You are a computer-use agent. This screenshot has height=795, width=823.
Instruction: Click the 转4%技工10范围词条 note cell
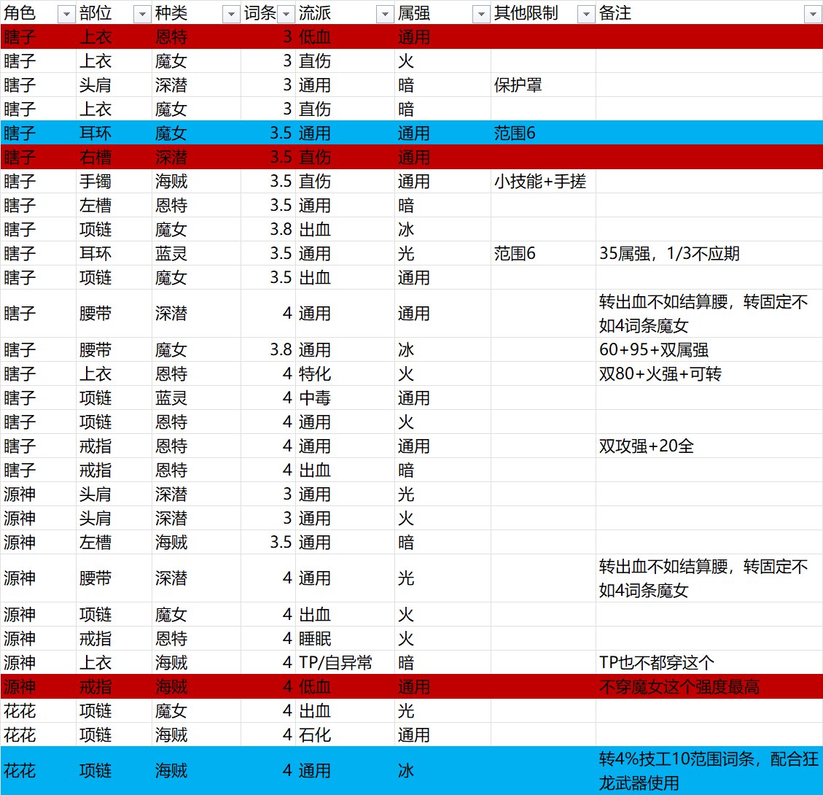[709, 771]
